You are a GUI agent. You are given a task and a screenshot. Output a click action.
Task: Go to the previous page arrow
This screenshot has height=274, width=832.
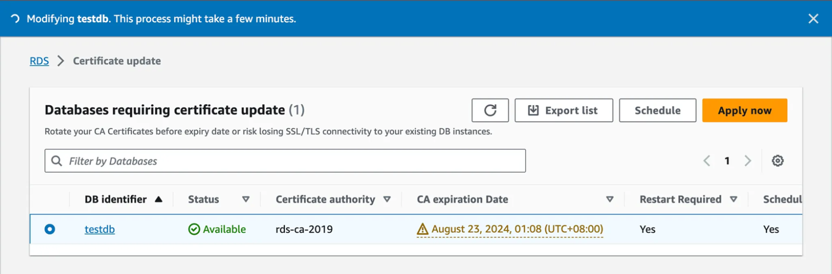pyautogui.click(x=707, y=161)
